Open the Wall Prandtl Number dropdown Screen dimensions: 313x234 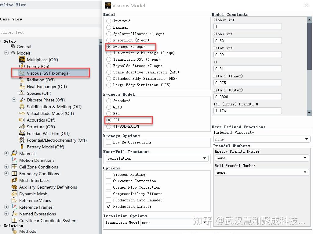[261, 172]
